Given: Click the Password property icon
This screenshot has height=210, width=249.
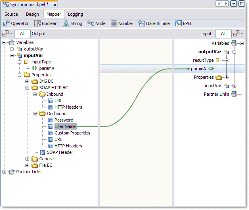Looking at the screenshot, I should tap(50, 120).
